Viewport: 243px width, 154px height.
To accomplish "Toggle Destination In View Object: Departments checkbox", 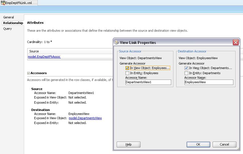I will [x=186, y=68].
